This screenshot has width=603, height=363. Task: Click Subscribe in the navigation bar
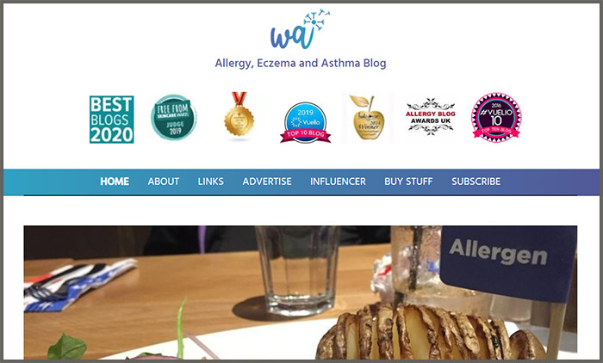point(476,181)
